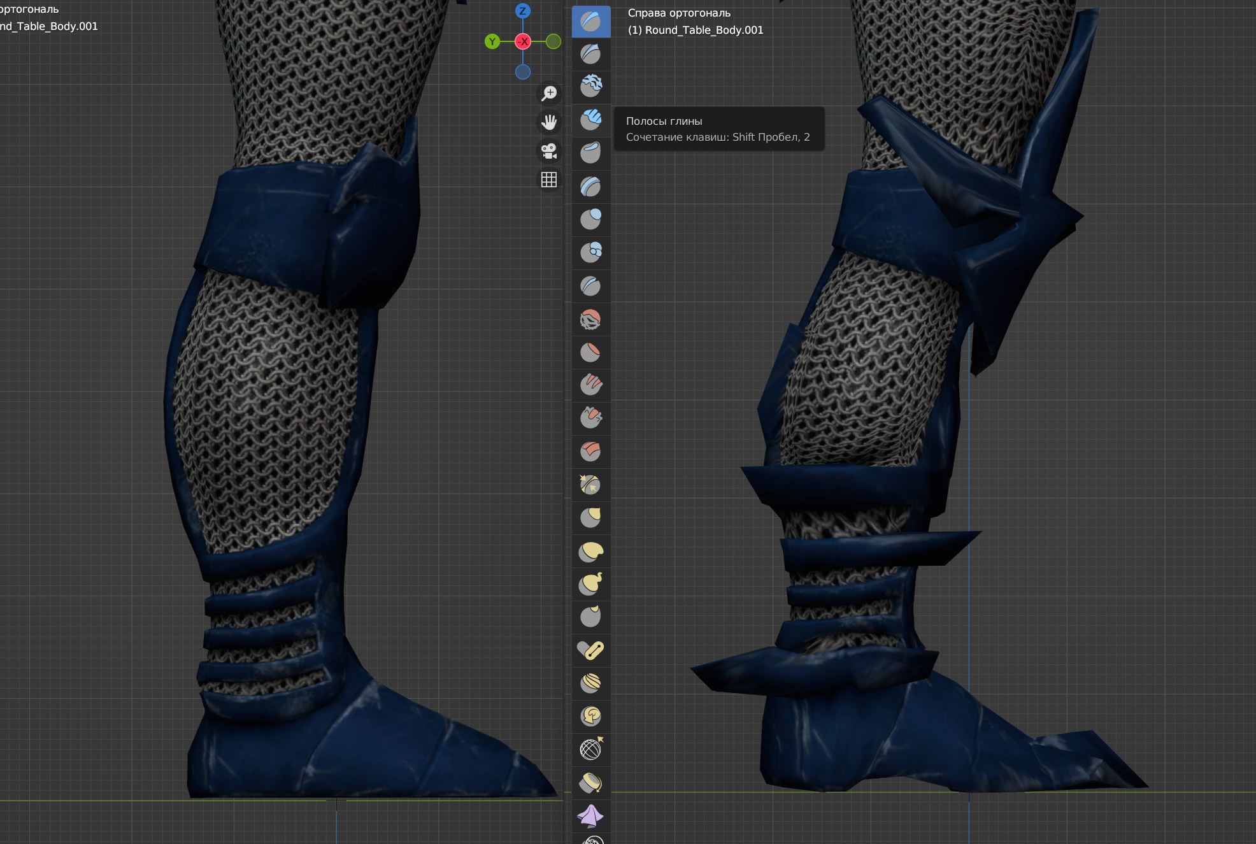
Task: Switch perspective/orthographic with grid icon
Action: (x=549, y=180)
